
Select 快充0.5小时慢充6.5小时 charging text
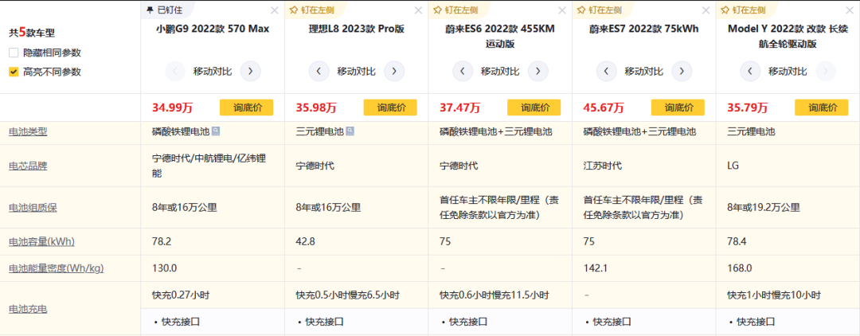[x=348, y=295]
